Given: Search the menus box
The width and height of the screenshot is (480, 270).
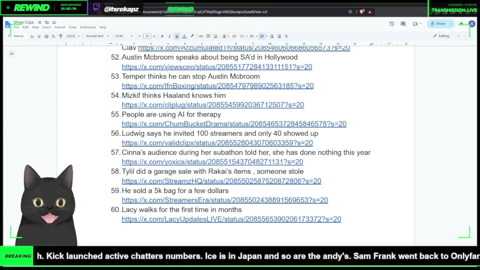Looking at the screenshot, I should pyautogui.click(x=16, y=36).
